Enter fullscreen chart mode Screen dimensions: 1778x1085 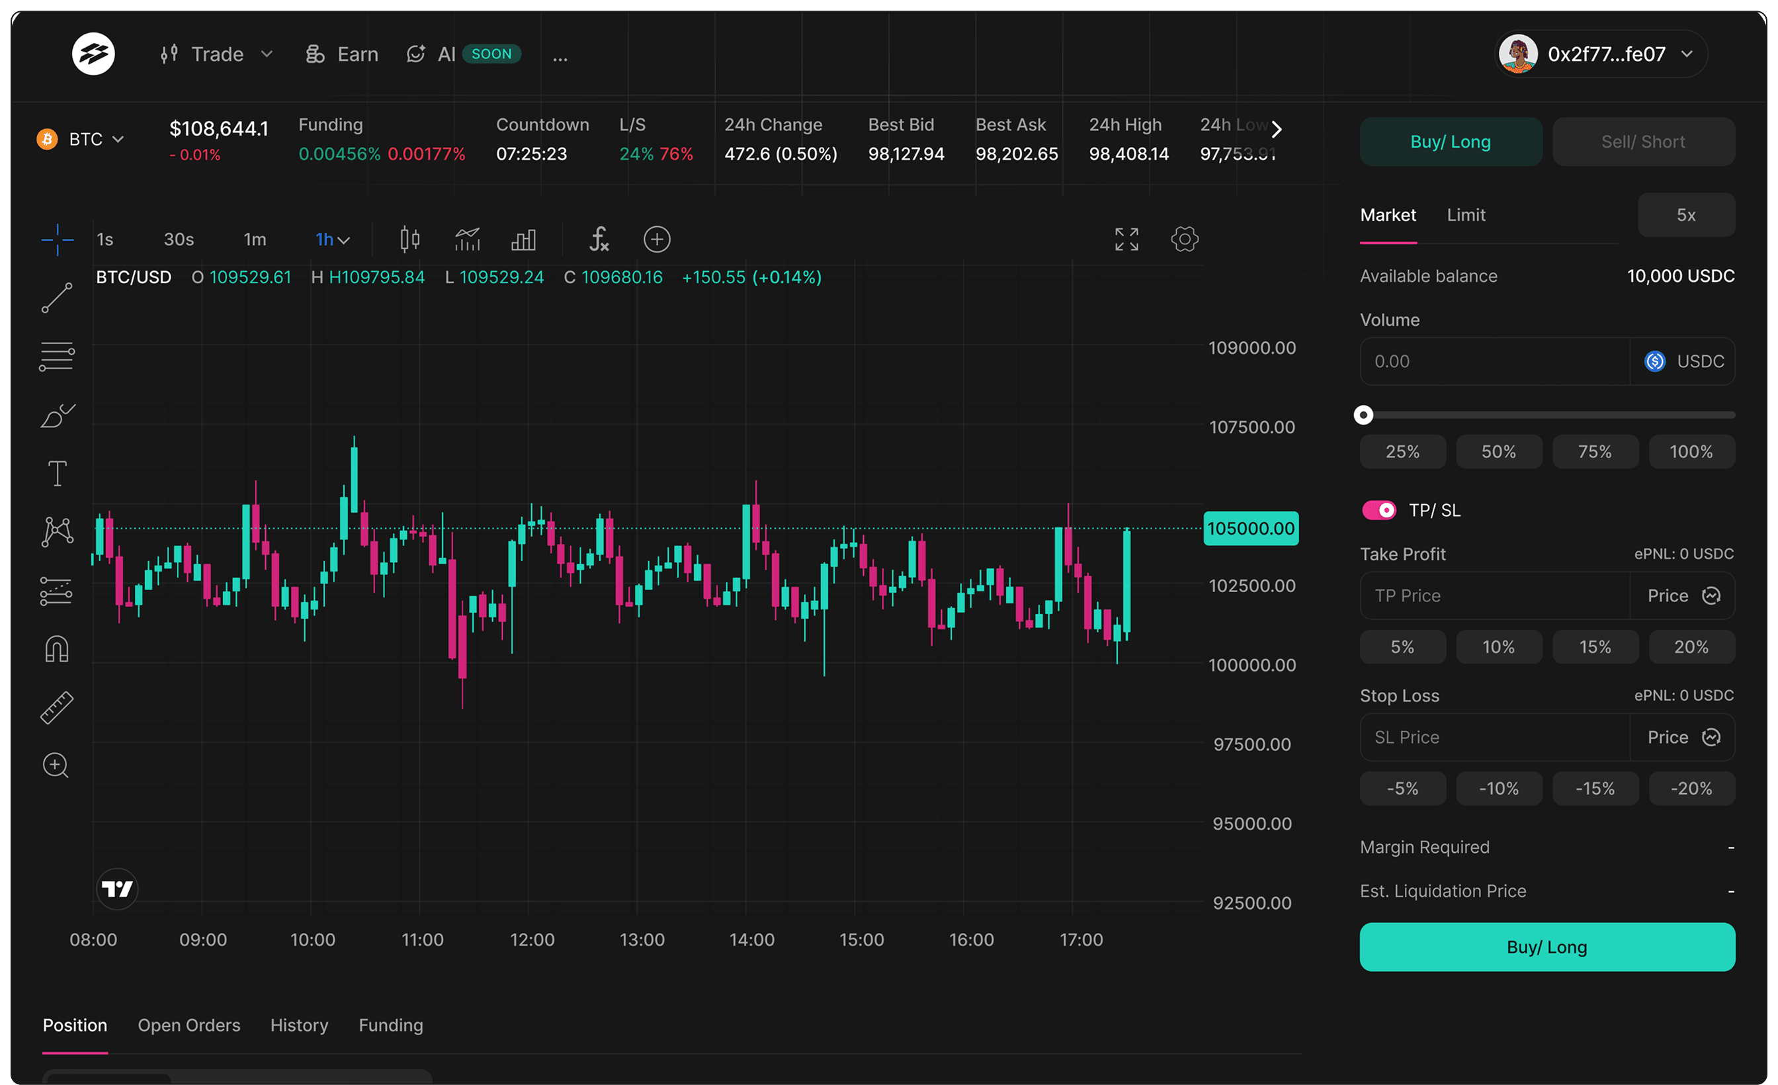click(1126, 239)
